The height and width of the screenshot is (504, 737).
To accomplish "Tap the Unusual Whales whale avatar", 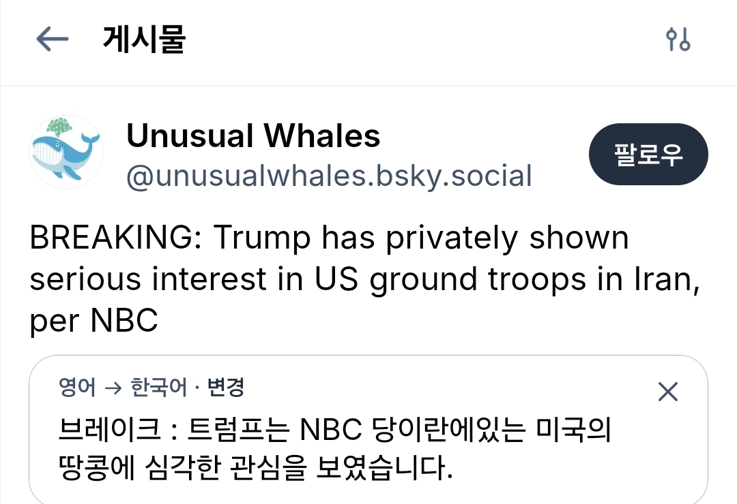I will [x=66, y=152].
